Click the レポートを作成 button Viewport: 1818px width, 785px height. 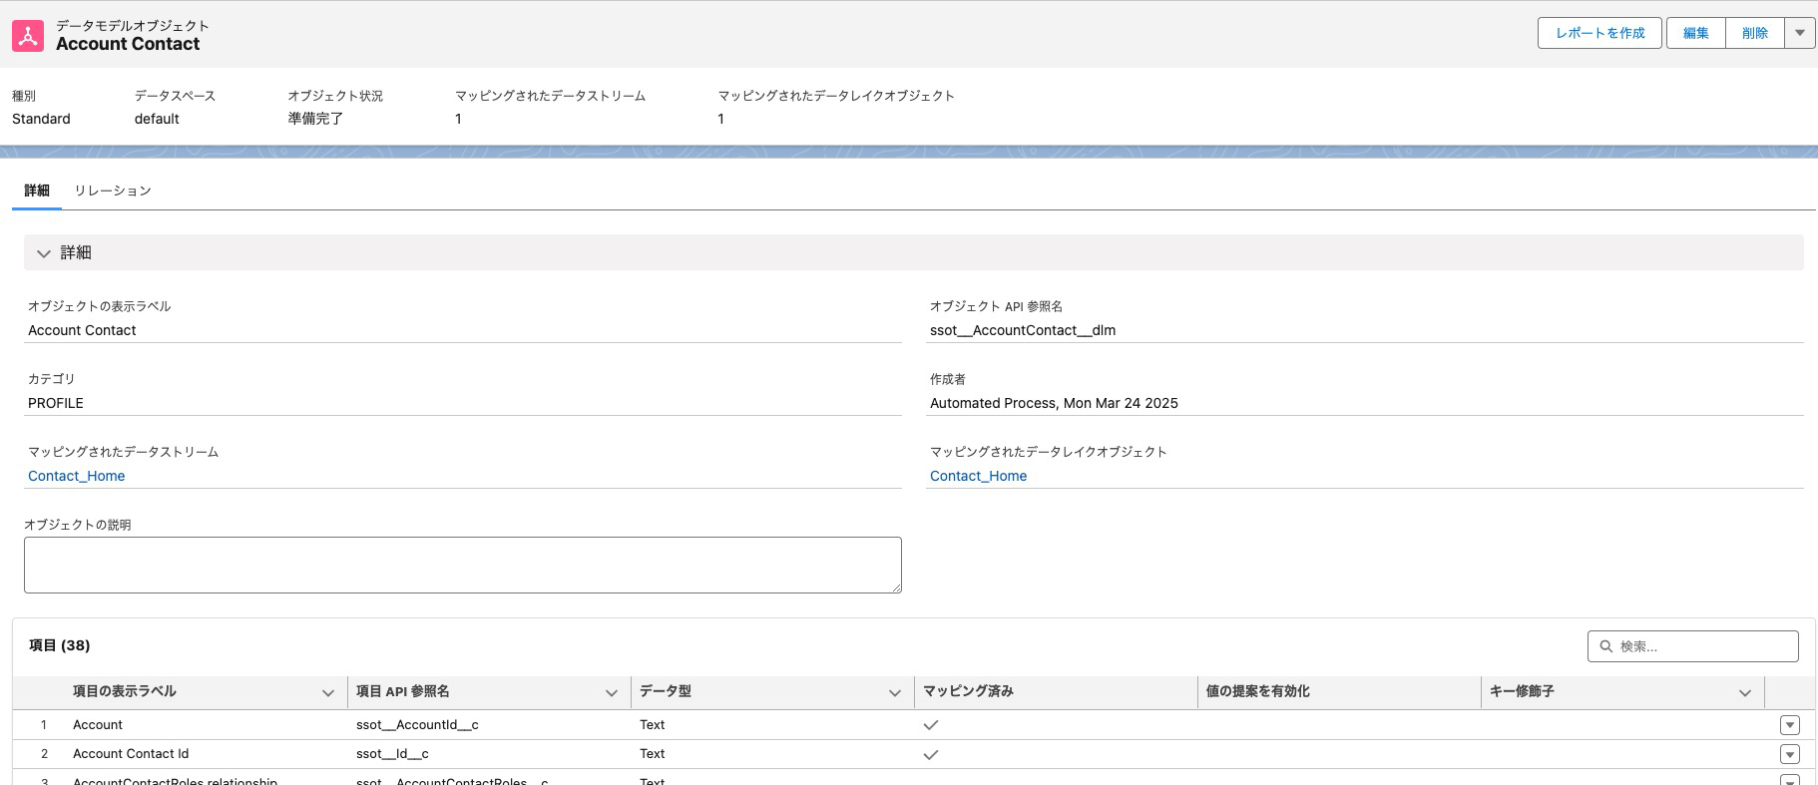click(1599, 33)
